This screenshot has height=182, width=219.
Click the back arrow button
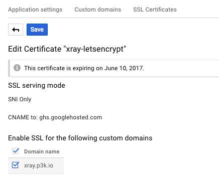[x=16, y=30]
